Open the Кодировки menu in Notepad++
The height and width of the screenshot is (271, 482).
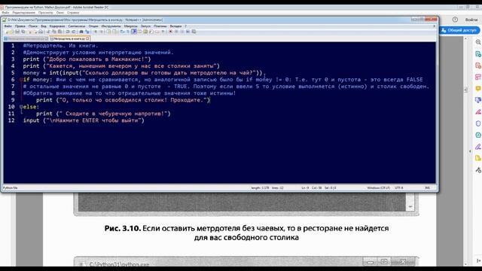coord(57,26)
